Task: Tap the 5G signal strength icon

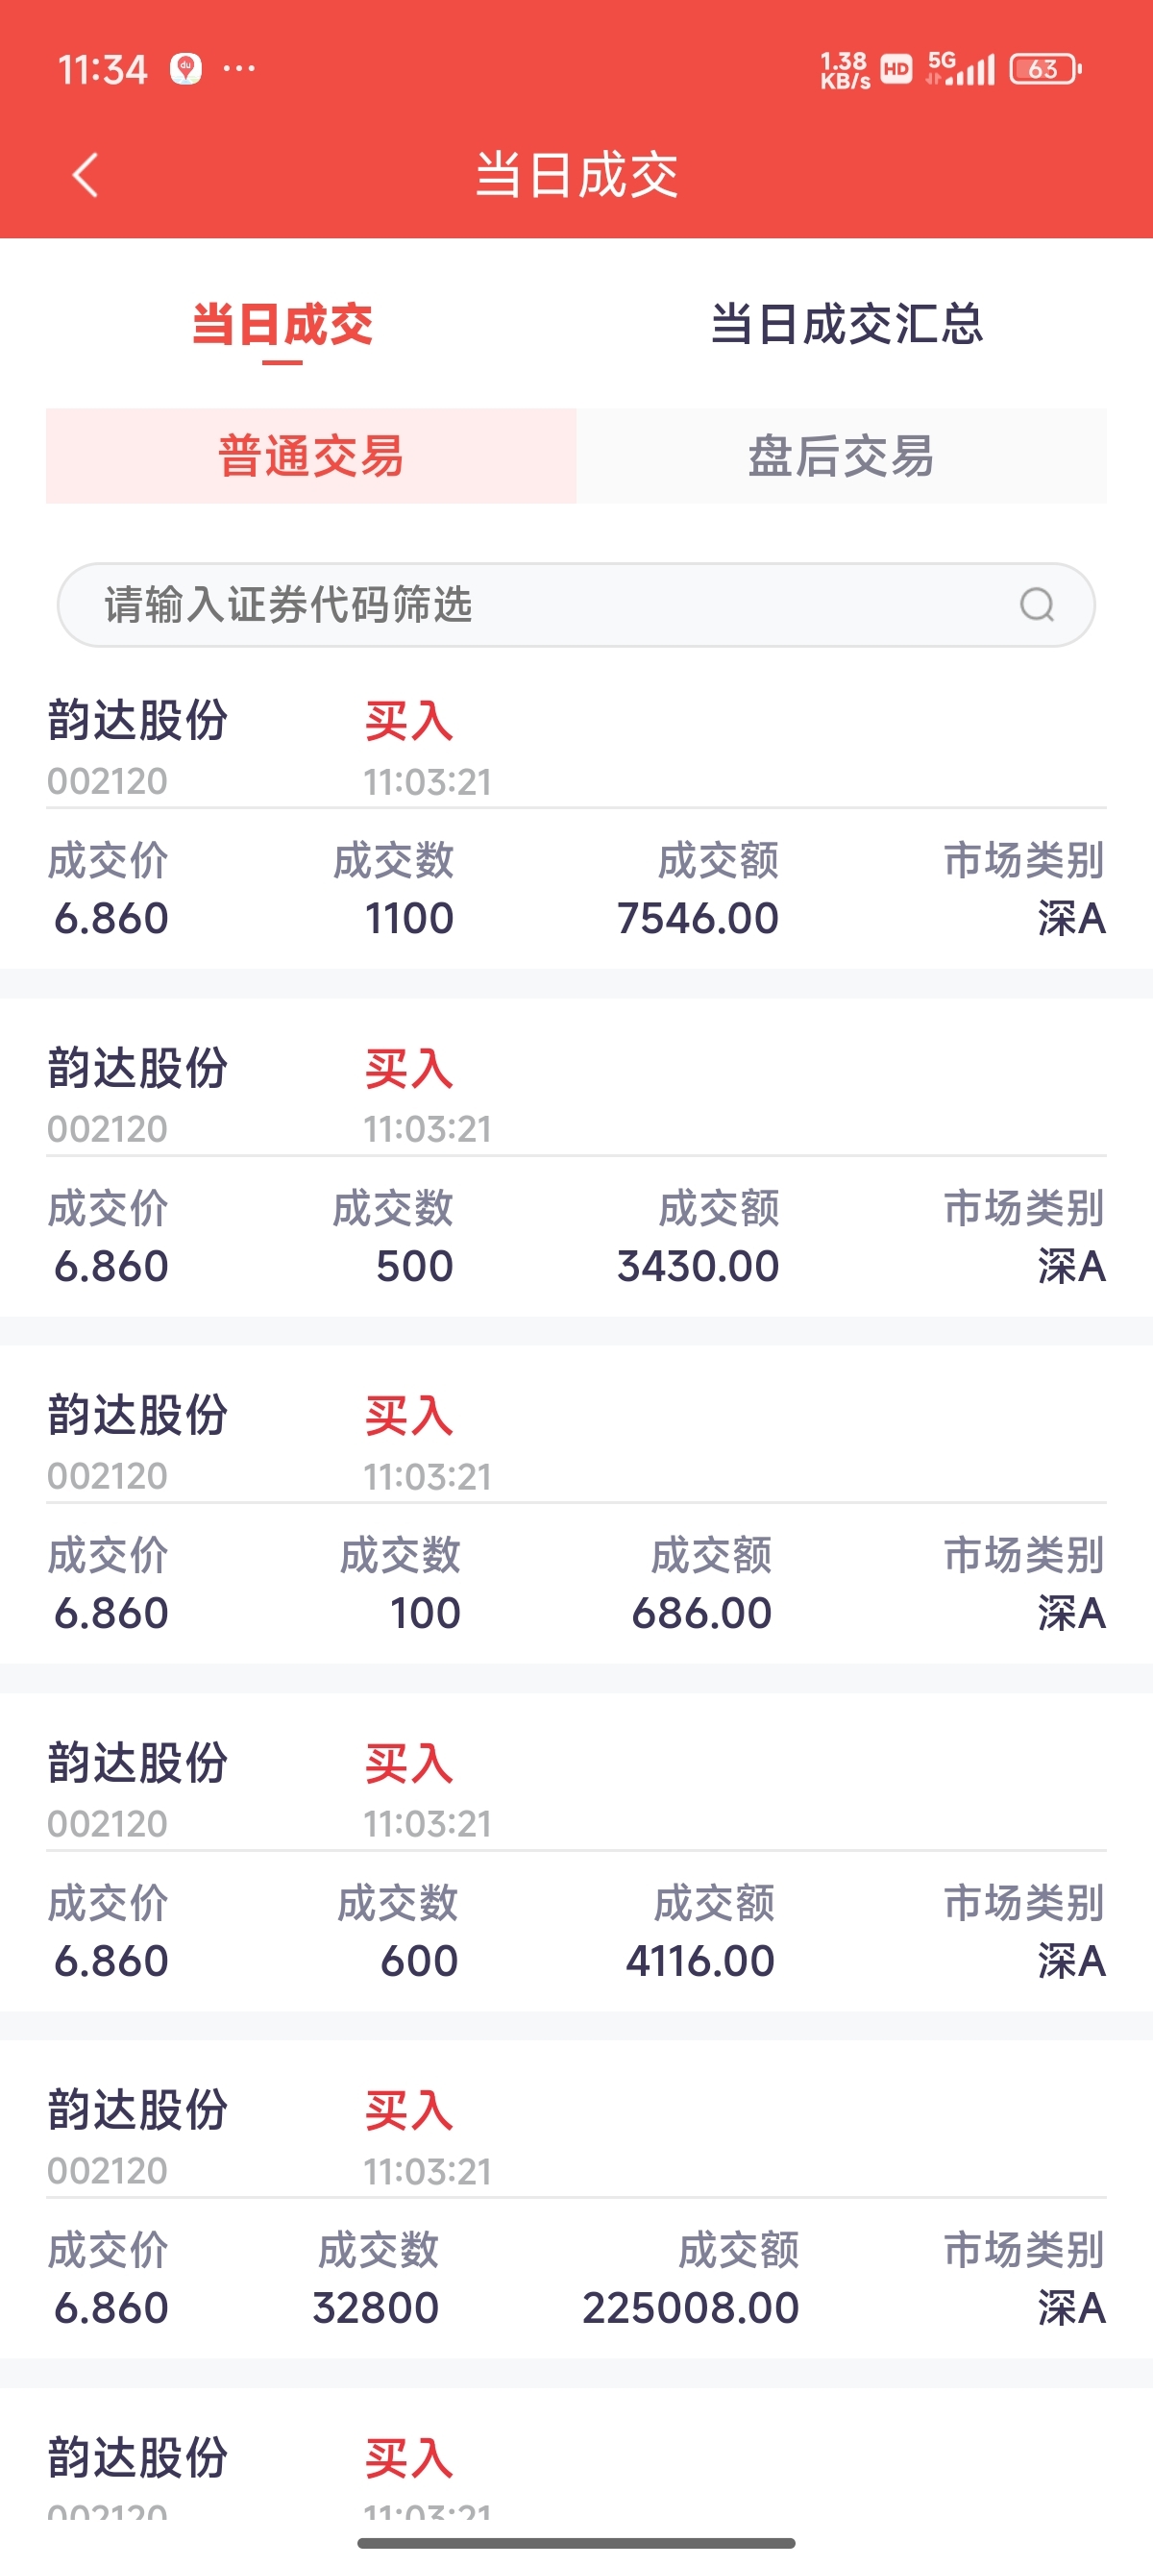Action: (x=961, y=69)
